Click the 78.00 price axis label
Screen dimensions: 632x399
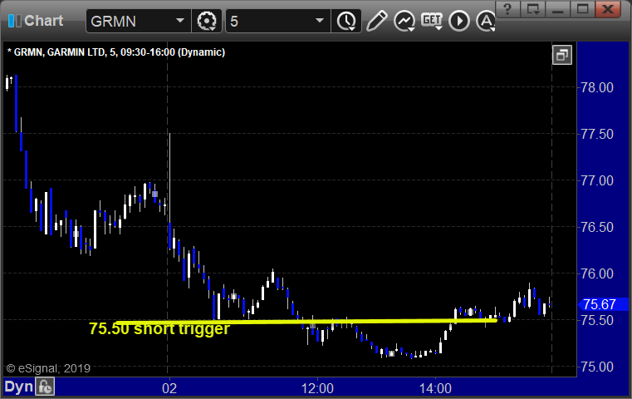point(597,87)
